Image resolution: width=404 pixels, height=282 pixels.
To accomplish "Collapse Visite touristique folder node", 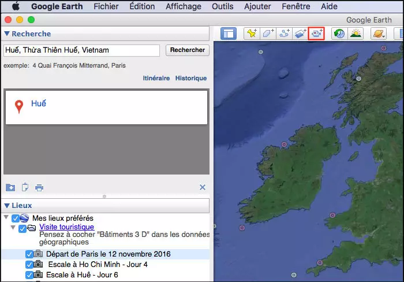I will [x=13, y=228].
